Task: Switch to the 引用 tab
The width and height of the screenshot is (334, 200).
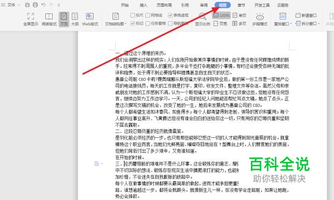Action: pos(185,5)
